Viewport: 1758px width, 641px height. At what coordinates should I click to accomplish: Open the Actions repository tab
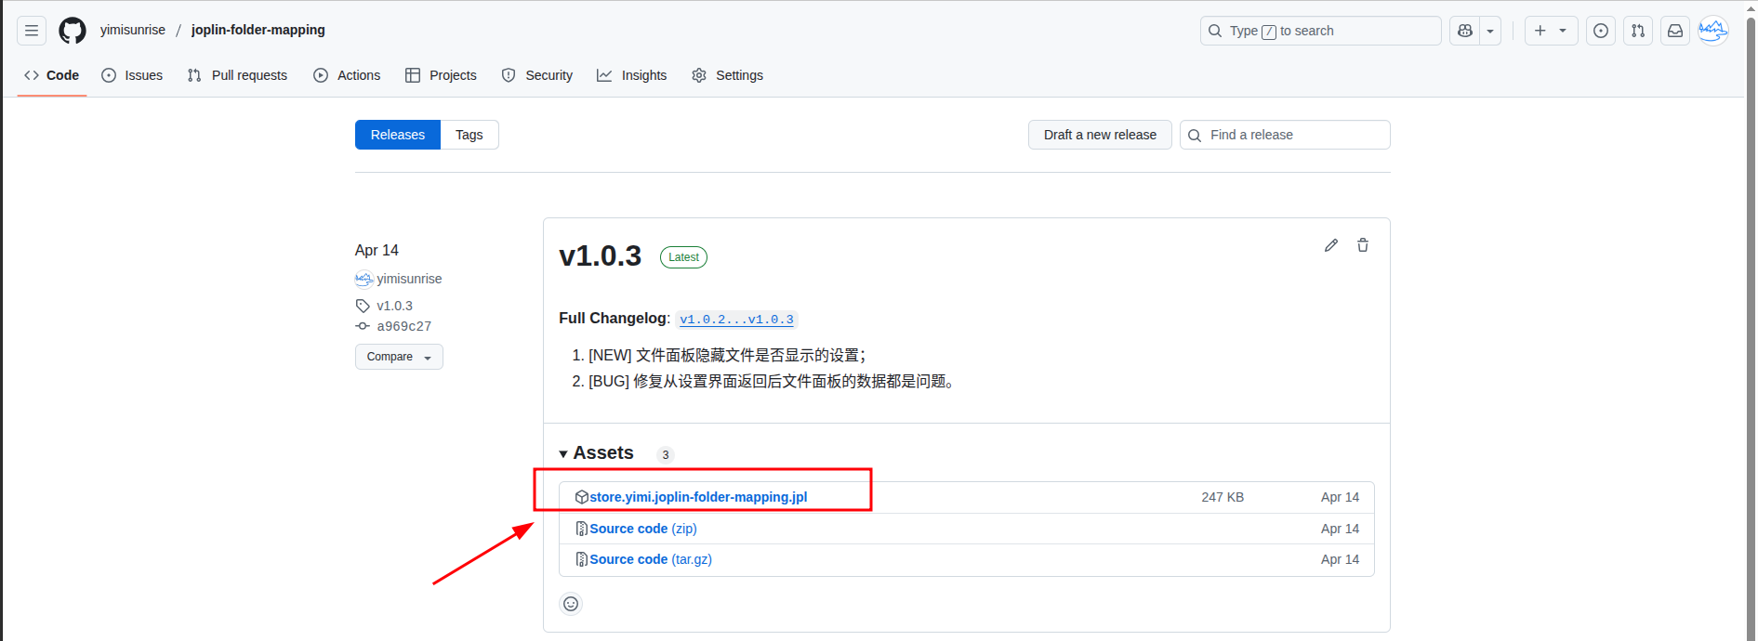tap(347, 75)
